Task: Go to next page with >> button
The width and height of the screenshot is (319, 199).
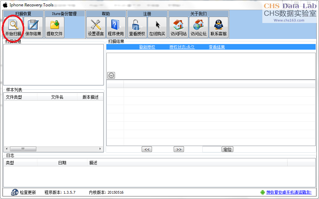Action: pos(179,149)
